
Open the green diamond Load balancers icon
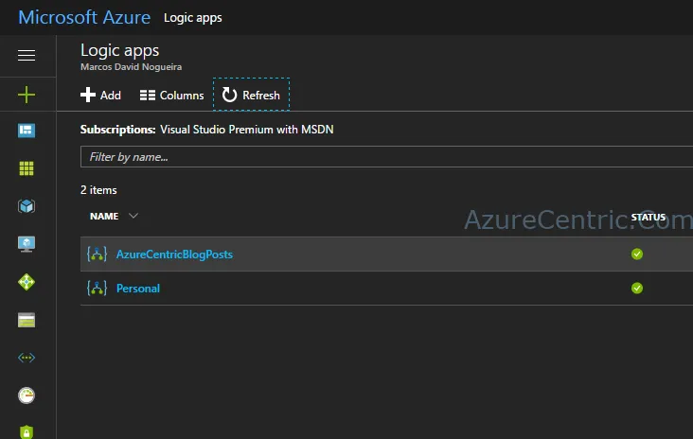pos(27,282)
